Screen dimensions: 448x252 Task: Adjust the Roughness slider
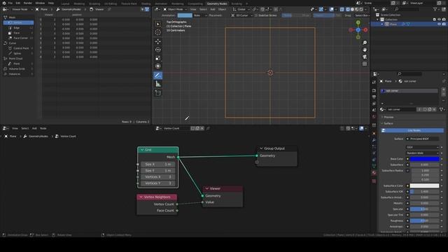click(424, 221)
